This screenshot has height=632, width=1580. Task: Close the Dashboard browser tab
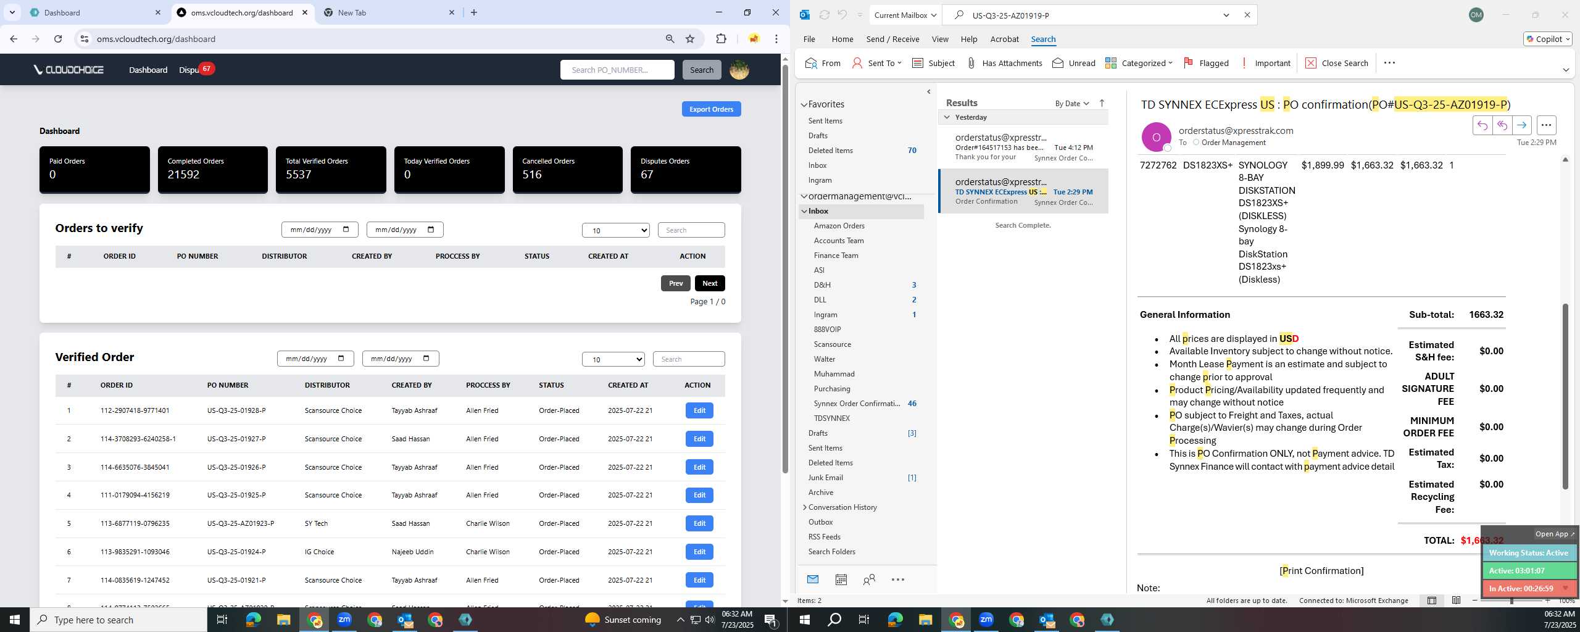tap(158, 12)
